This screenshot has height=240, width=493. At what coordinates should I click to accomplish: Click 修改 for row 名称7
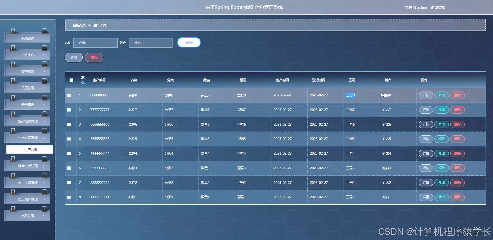click(442, 110)
